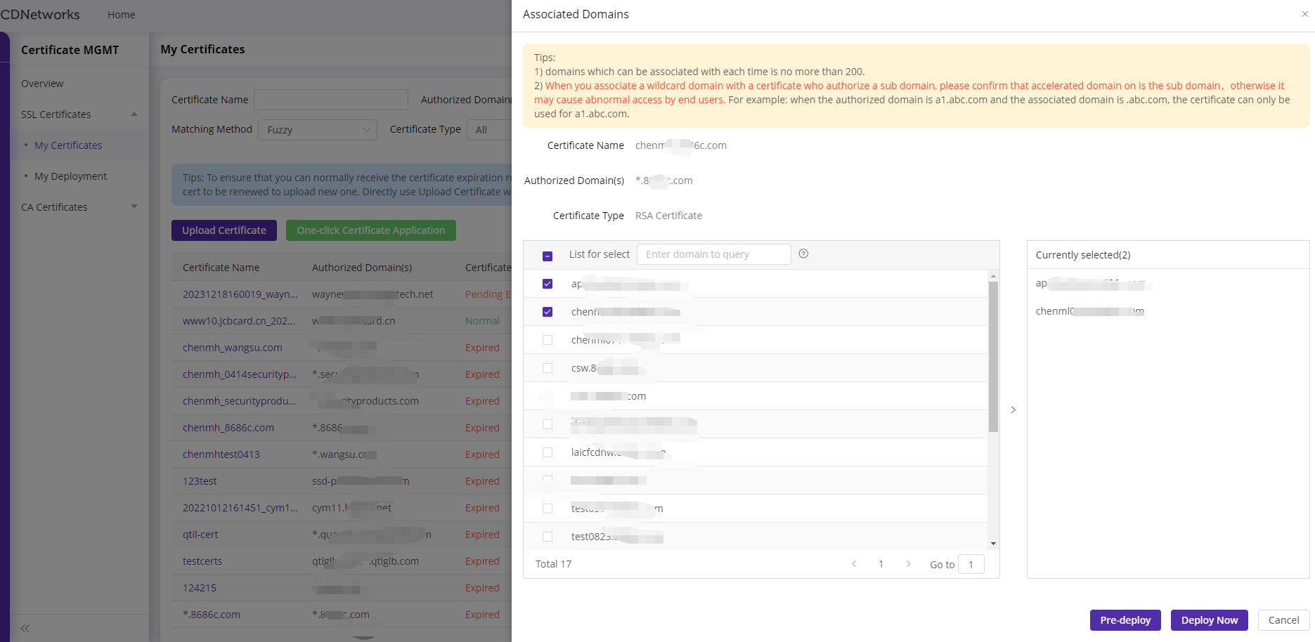Image resolution: width=1315 pixels, height=642 pixels.
Task: Click scroll down arrow in domain list
Action: pos(993,543)
